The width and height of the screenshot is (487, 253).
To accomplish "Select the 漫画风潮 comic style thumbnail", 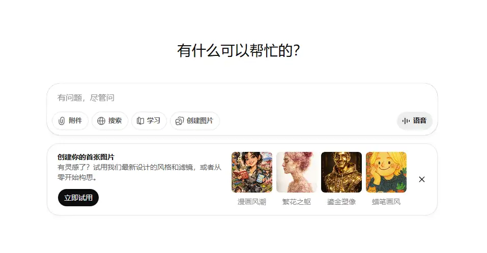I will (252, 172).
